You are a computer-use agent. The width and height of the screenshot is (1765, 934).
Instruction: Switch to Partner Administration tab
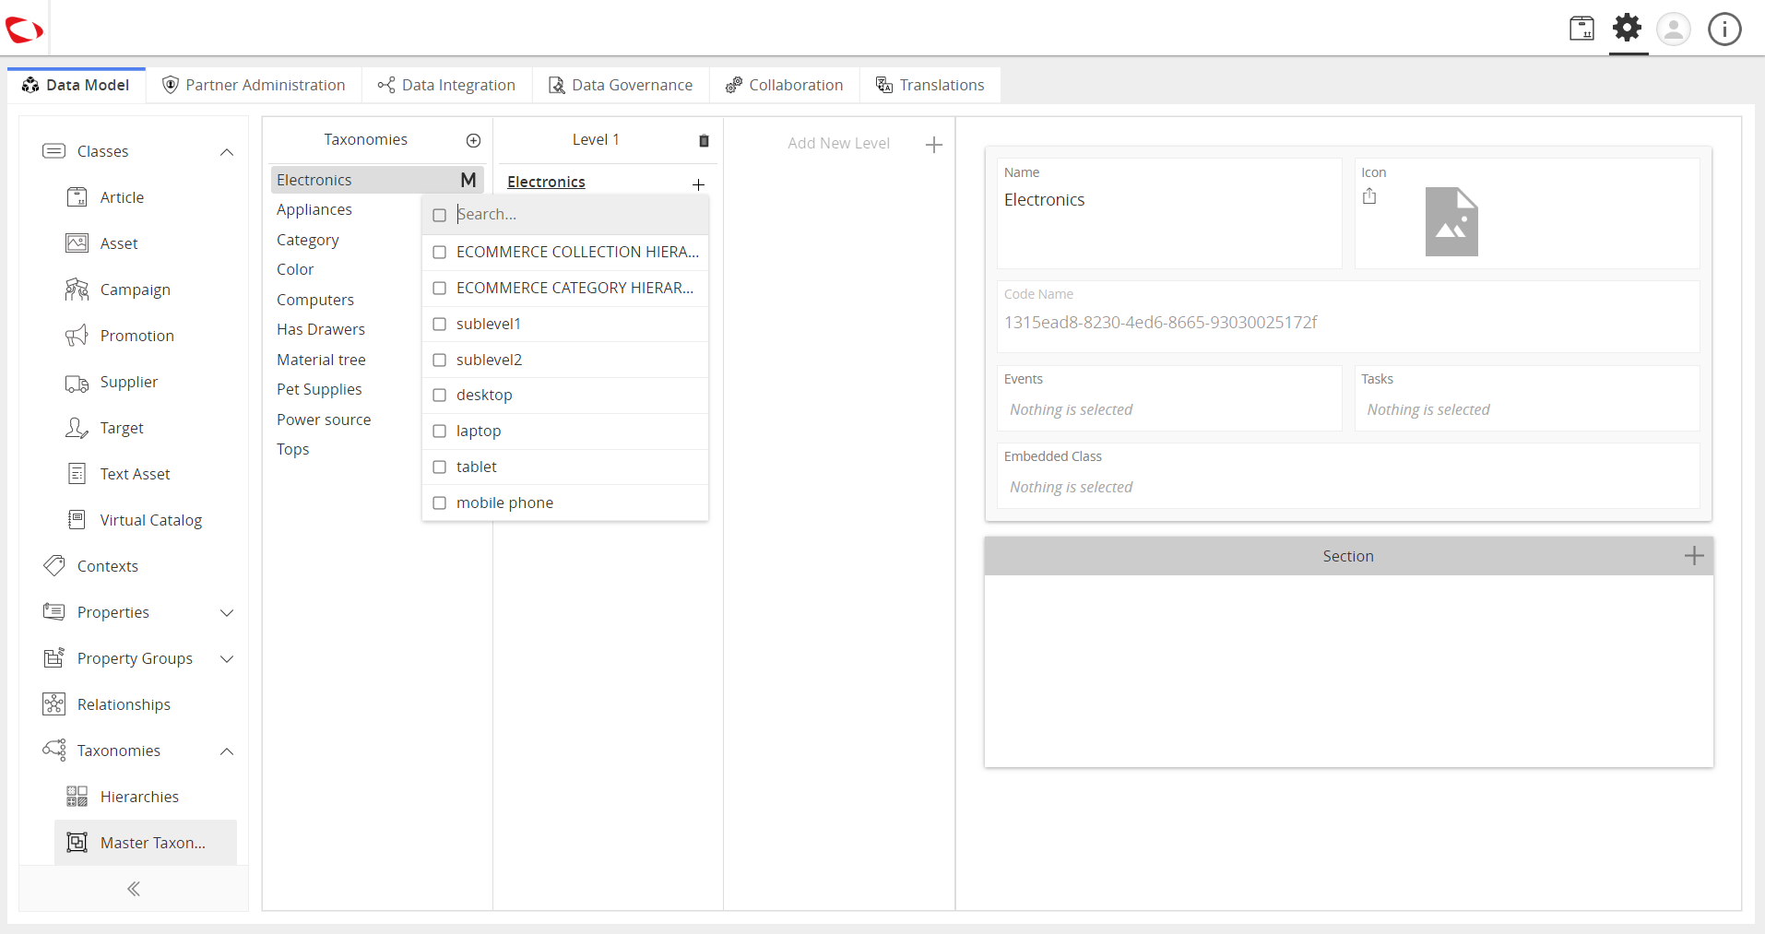(x=254, y=85)
